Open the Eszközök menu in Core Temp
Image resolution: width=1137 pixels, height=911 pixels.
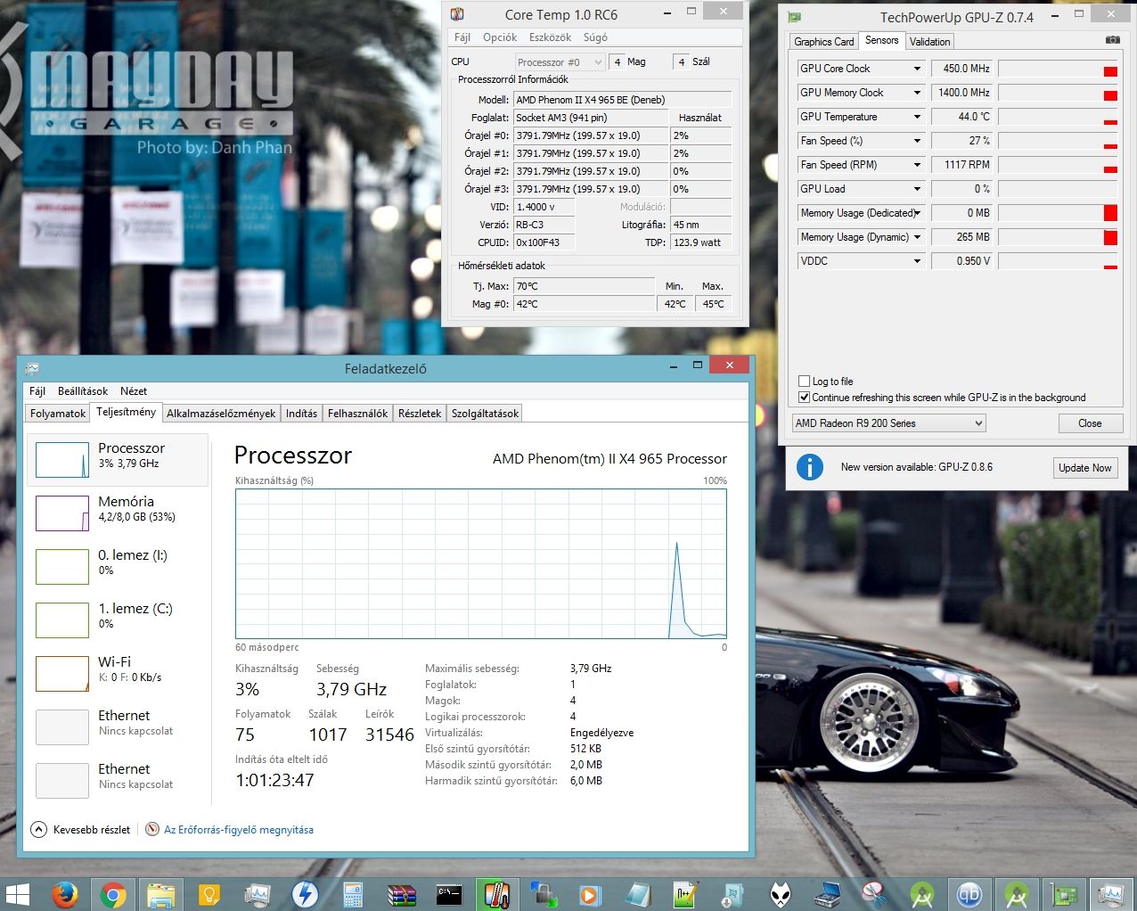click(550, 37)
